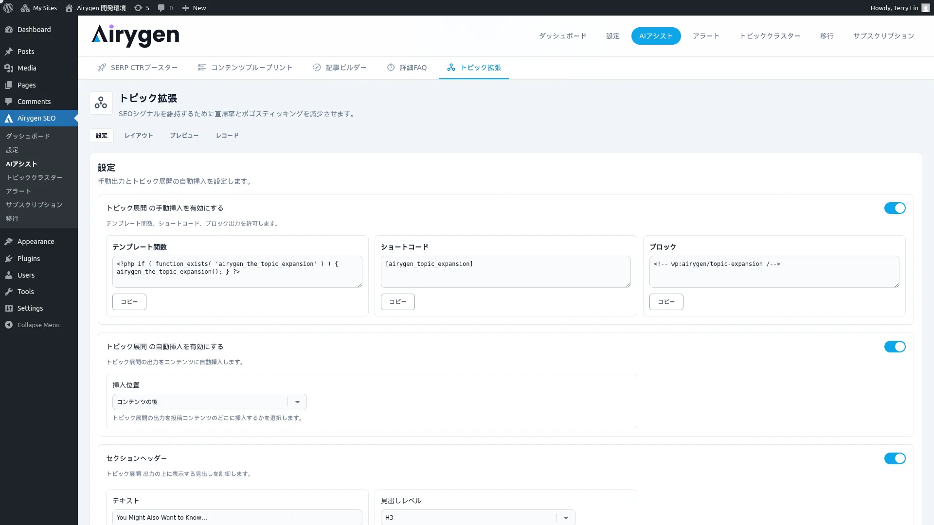
Task: Click the ショートコード textarea
Action: (506, 272)
